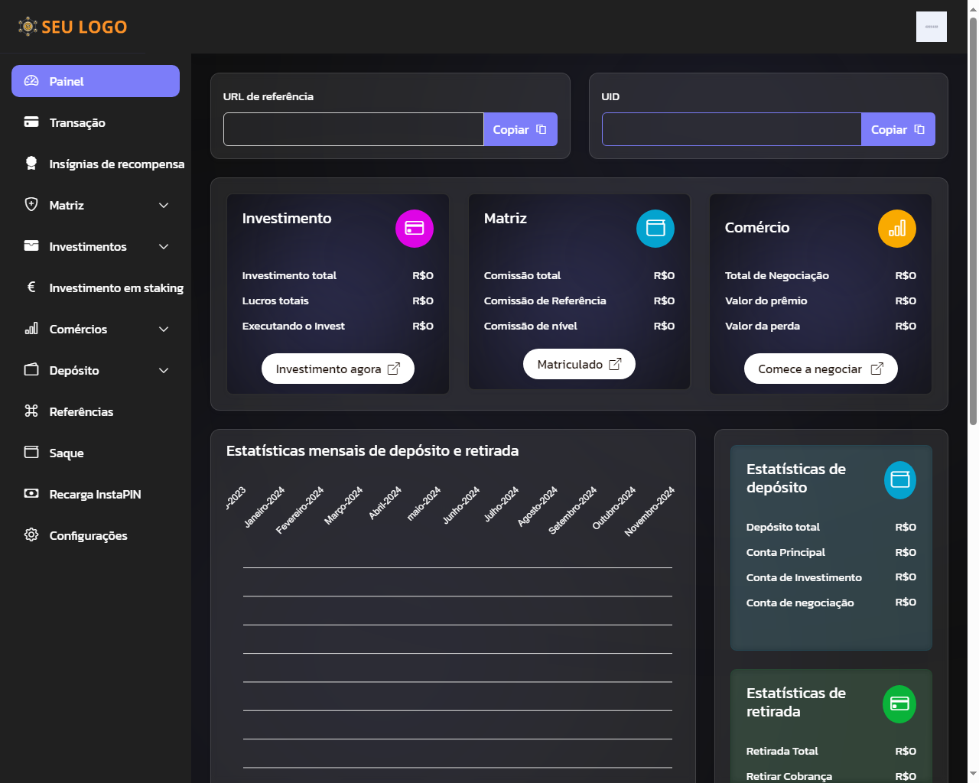Select Recarga InstaPIN from sidebar
The image size is (979, 783).
point(95,495)
